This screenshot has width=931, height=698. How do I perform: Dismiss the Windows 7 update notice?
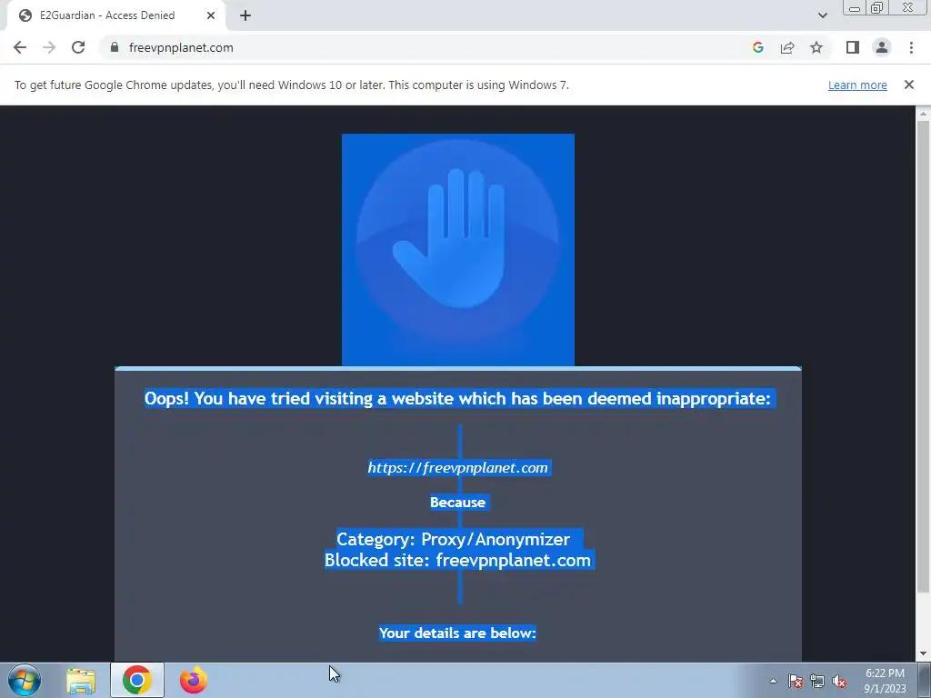pyautogui.click(x=909, y=85)
